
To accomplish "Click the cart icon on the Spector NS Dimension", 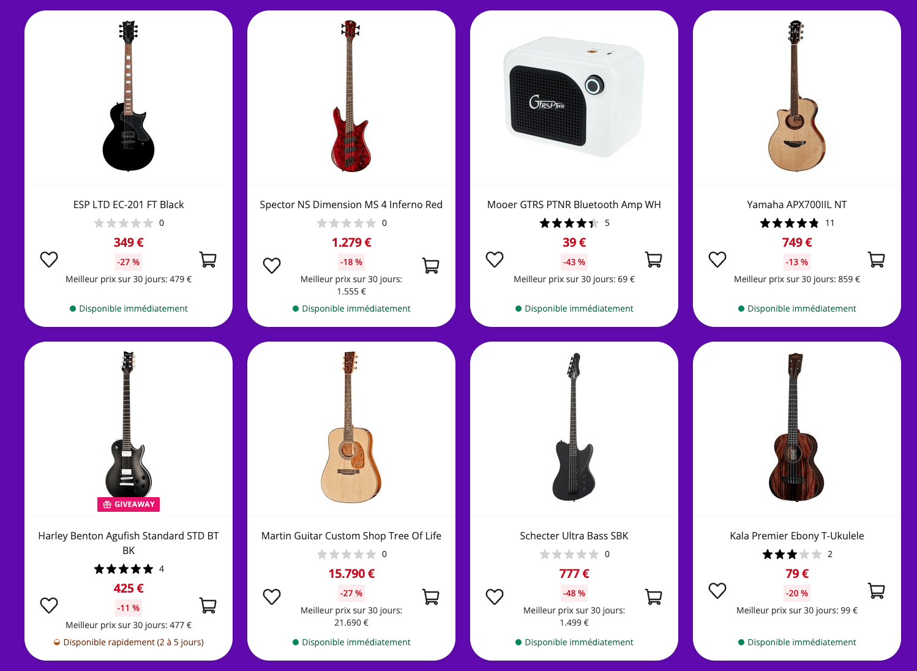I will pos(431,266).
